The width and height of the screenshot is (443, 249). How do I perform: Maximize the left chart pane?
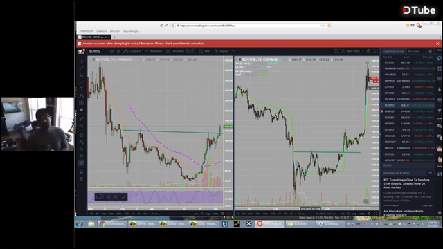pos(229,214)
